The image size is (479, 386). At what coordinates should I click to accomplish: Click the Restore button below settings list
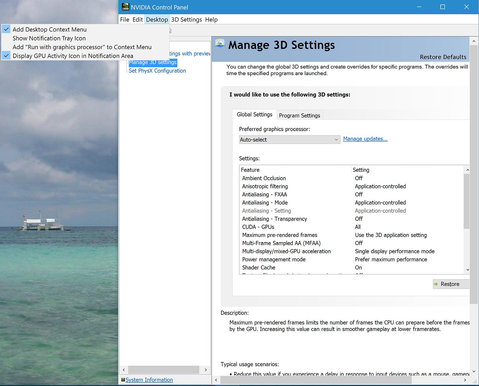click(x=451, y=284)
